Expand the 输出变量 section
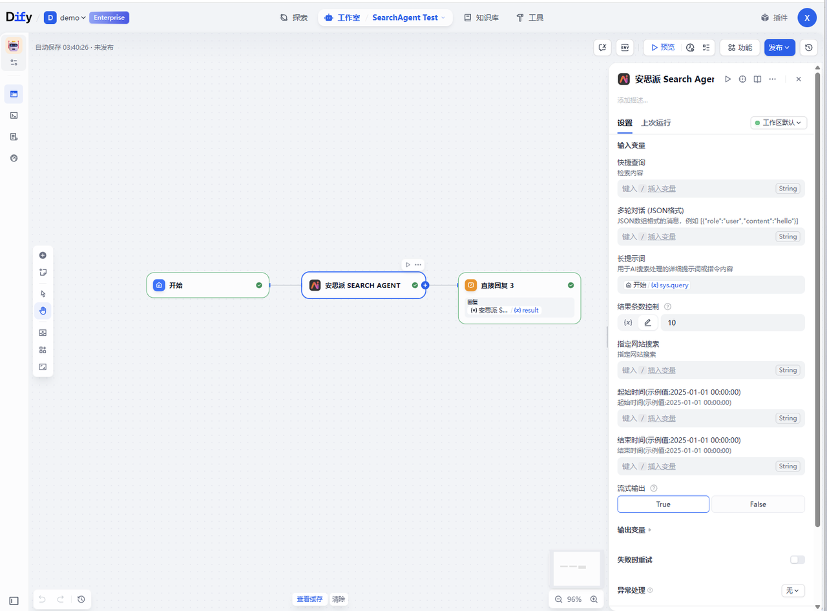 point(634,530)
